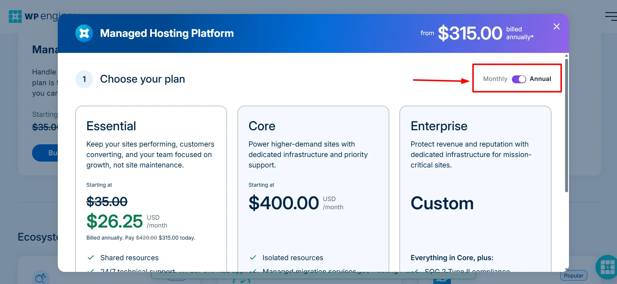Open the hamburger menu on the background page
Image resolution: width=617 pixels, height=284 pixels.
[x=611, y=16]
